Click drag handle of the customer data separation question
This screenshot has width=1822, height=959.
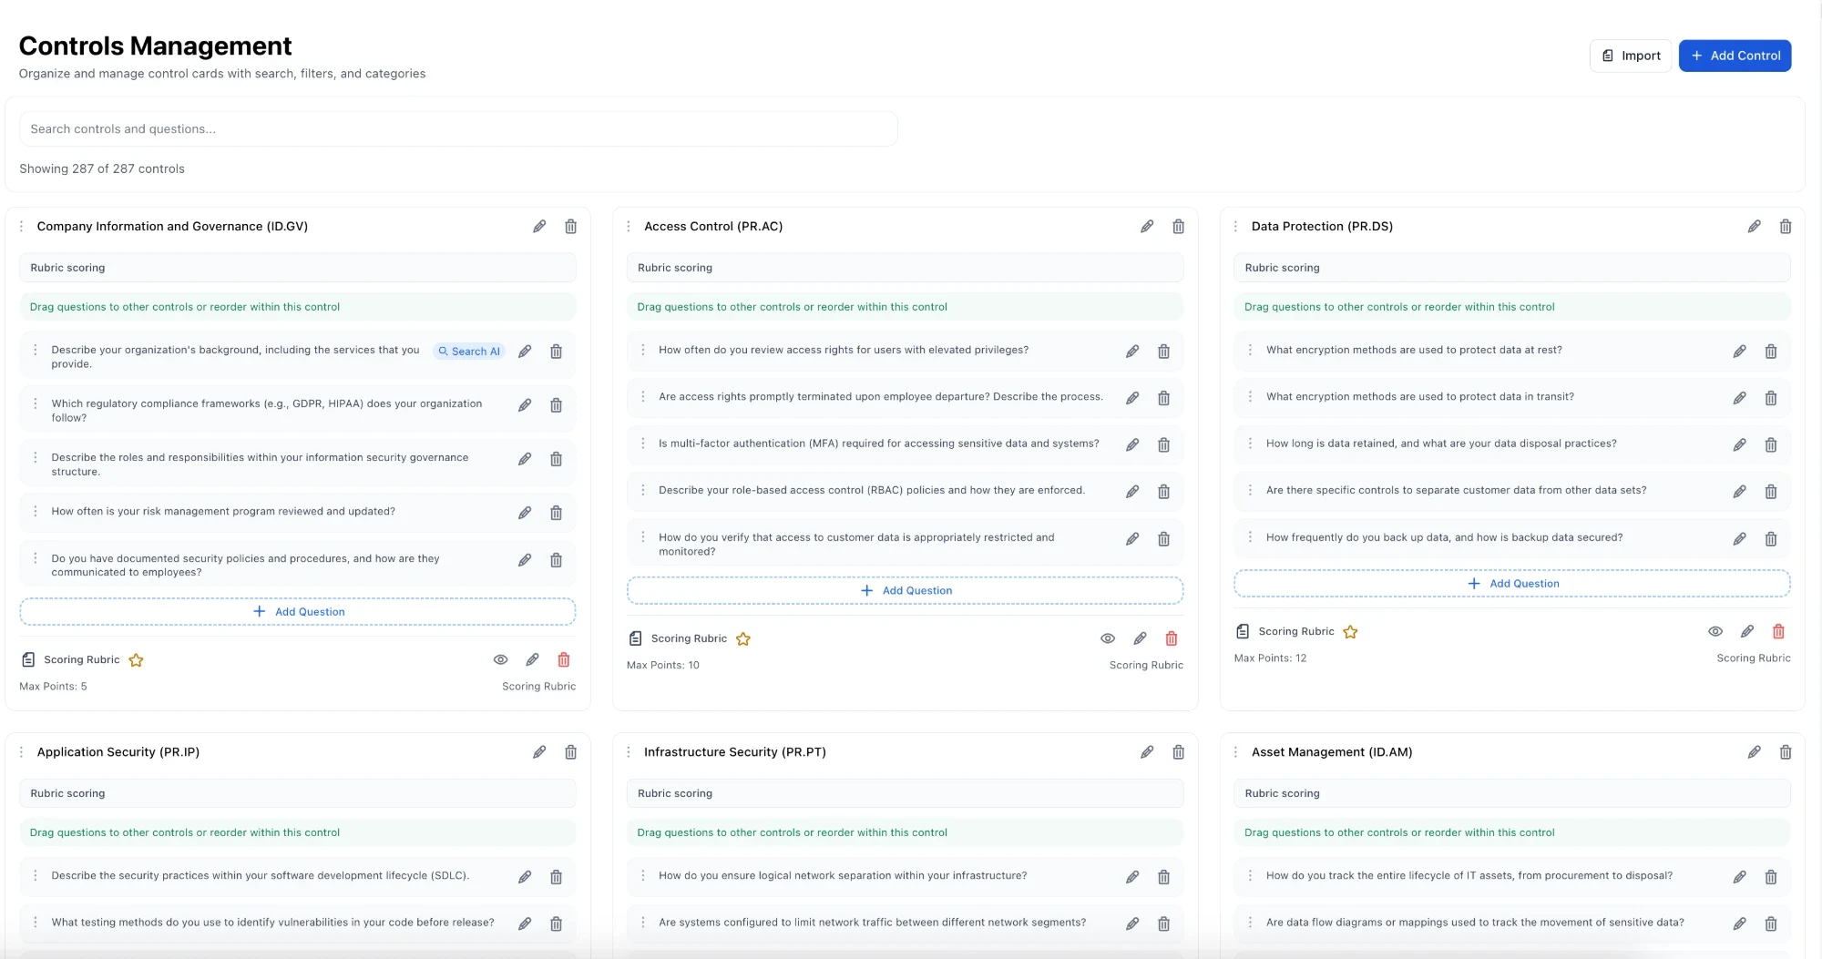[x=1250, y=491]
